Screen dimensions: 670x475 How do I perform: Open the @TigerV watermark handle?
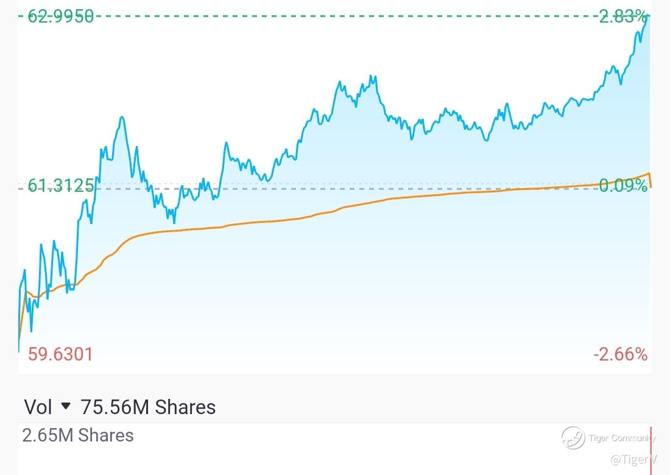point(632,459)
